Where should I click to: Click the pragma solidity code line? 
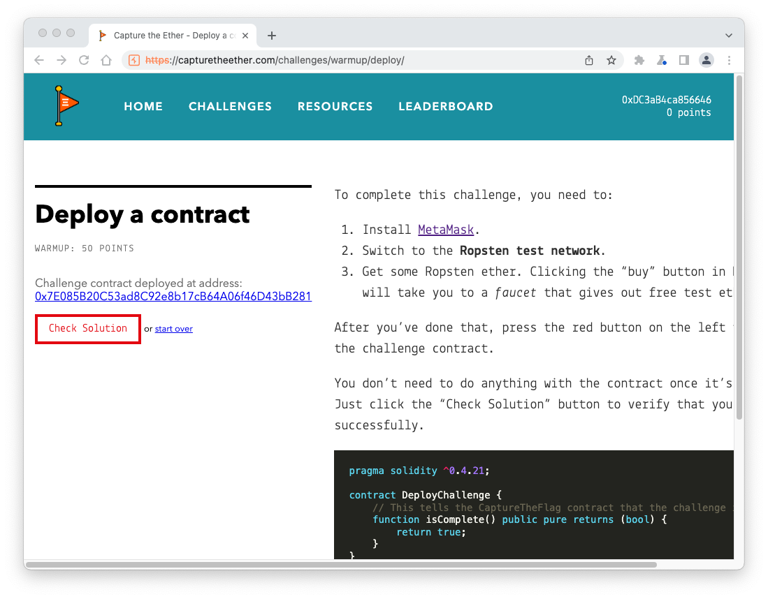coord(419,471)
